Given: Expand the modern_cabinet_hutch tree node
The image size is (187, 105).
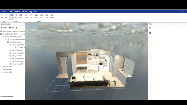Looking at the screenshot, I should pyautogui.click(x=1, y=31).
